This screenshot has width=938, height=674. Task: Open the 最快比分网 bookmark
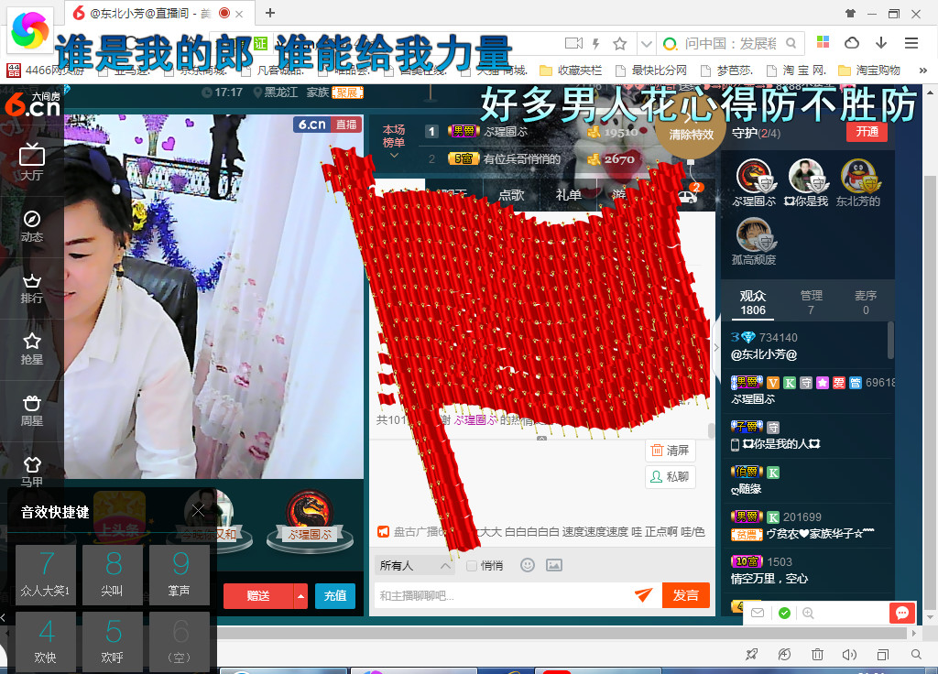point(651,71)
